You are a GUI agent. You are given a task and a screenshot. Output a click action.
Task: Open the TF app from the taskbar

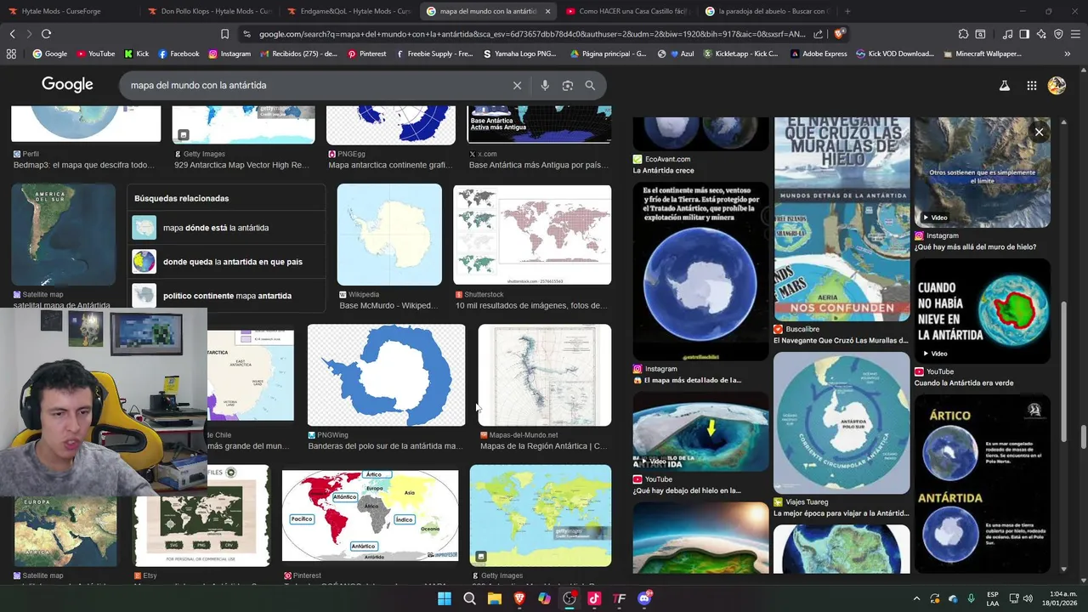[x=620, y=598]
